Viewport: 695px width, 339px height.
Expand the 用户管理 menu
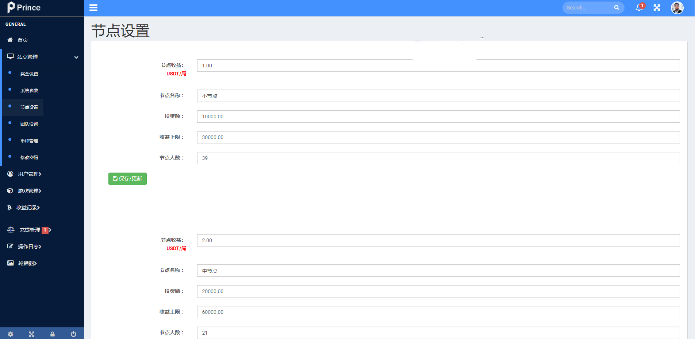coord(29,174)
